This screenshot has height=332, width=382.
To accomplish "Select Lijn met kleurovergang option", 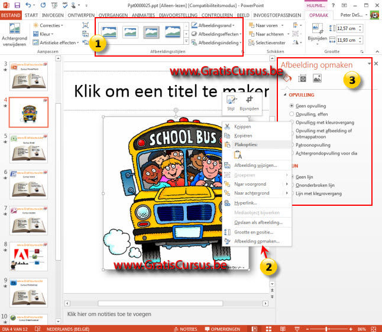I will coord(318,193).
